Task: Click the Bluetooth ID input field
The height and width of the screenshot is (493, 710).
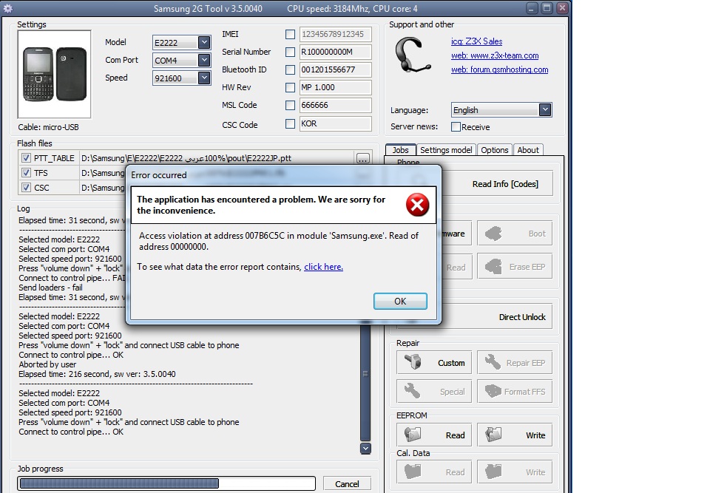Action: (x=336, y=69)
